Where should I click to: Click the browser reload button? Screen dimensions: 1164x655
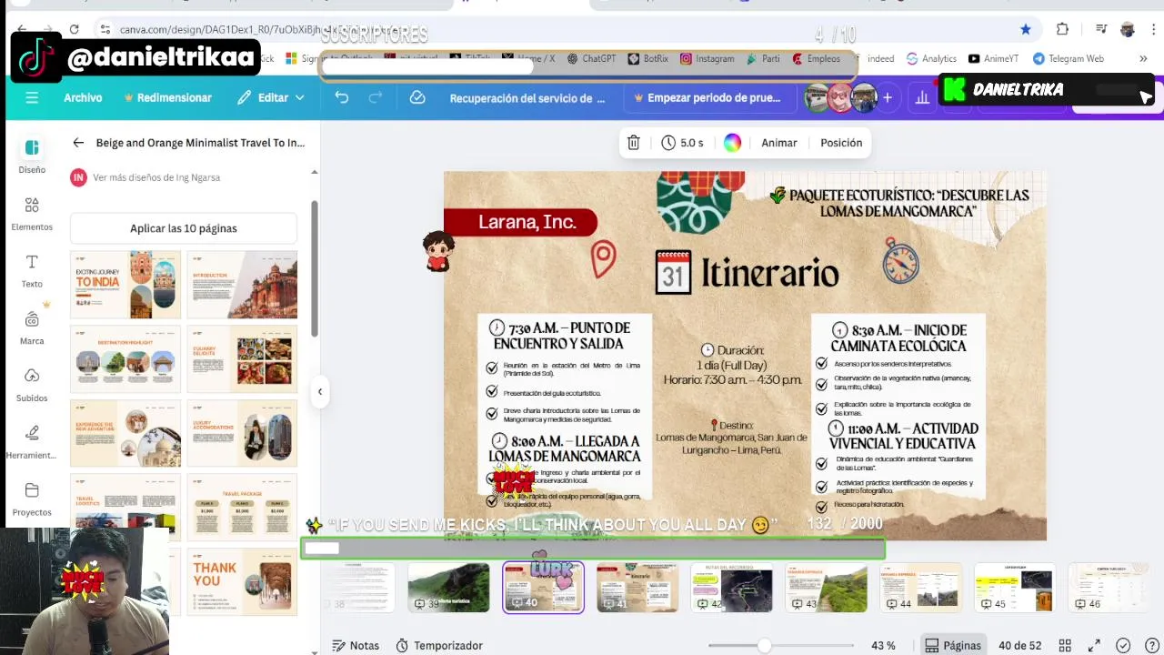pos(74,29)
